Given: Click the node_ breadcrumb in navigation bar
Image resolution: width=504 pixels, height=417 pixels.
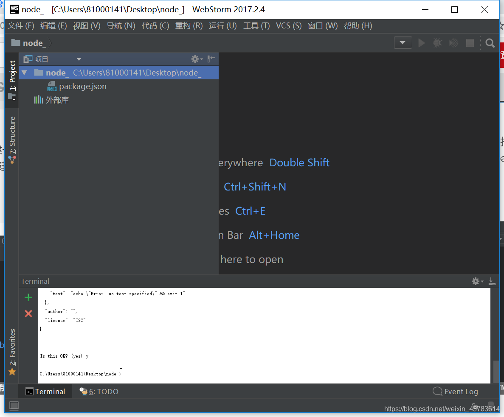Looking at the screenshot, I should pyautogui.click(x=28, y=43).
